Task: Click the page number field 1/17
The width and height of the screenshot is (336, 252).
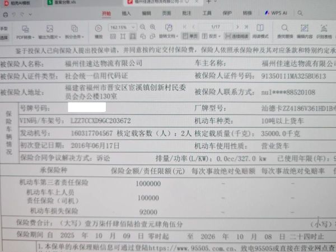Action: tap(216, 27)
